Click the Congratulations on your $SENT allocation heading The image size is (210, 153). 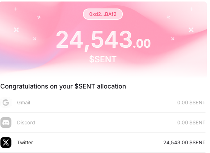[x=63, y=86]
